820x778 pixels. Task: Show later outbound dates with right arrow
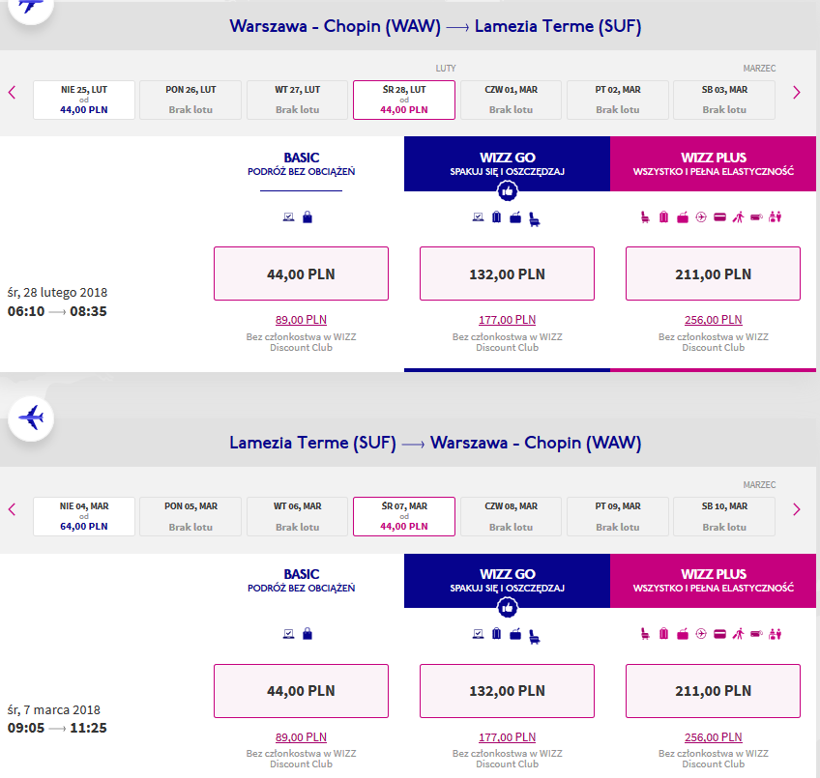point(797,93)
